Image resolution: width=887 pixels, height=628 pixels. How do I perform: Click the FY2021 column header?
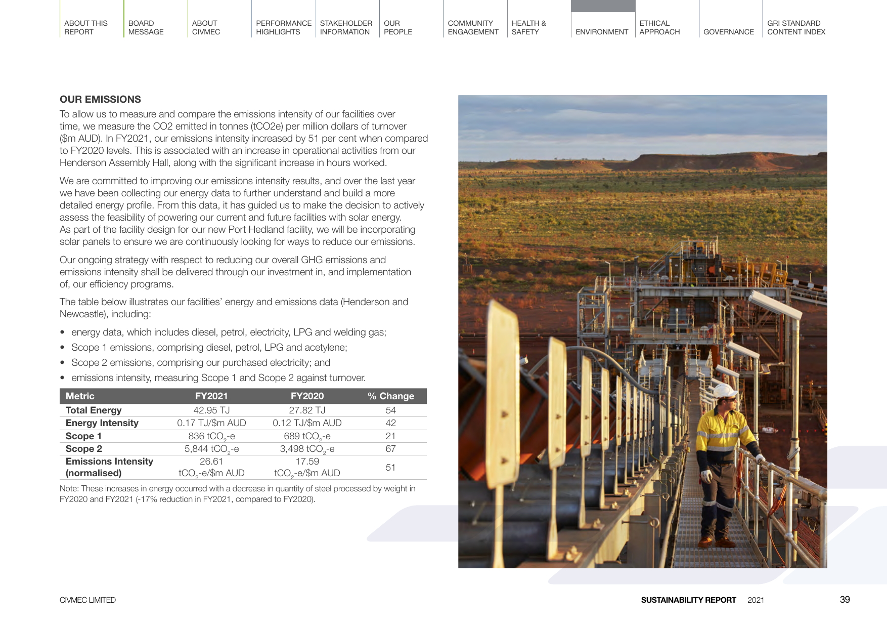(211, 396)
